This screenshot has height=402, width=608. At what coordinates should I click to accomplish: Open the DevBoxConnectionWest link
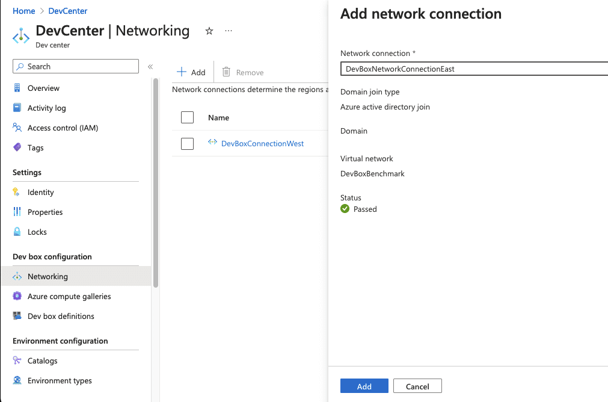tap(262, 144)
